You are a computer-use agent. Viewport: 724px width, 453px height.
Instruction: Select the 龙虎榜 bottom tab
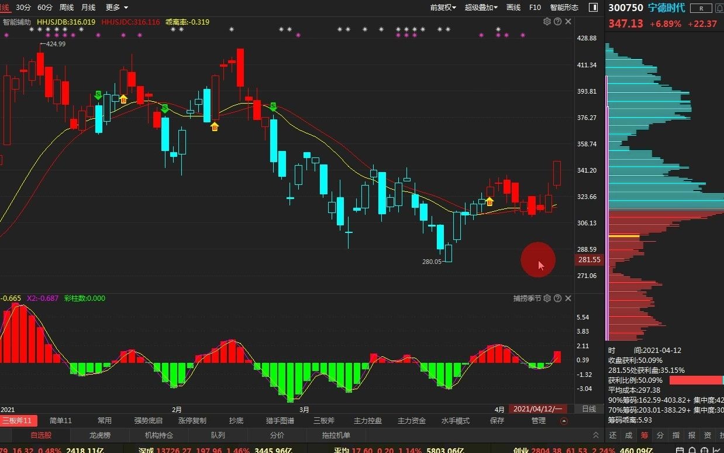coord(99,435)
